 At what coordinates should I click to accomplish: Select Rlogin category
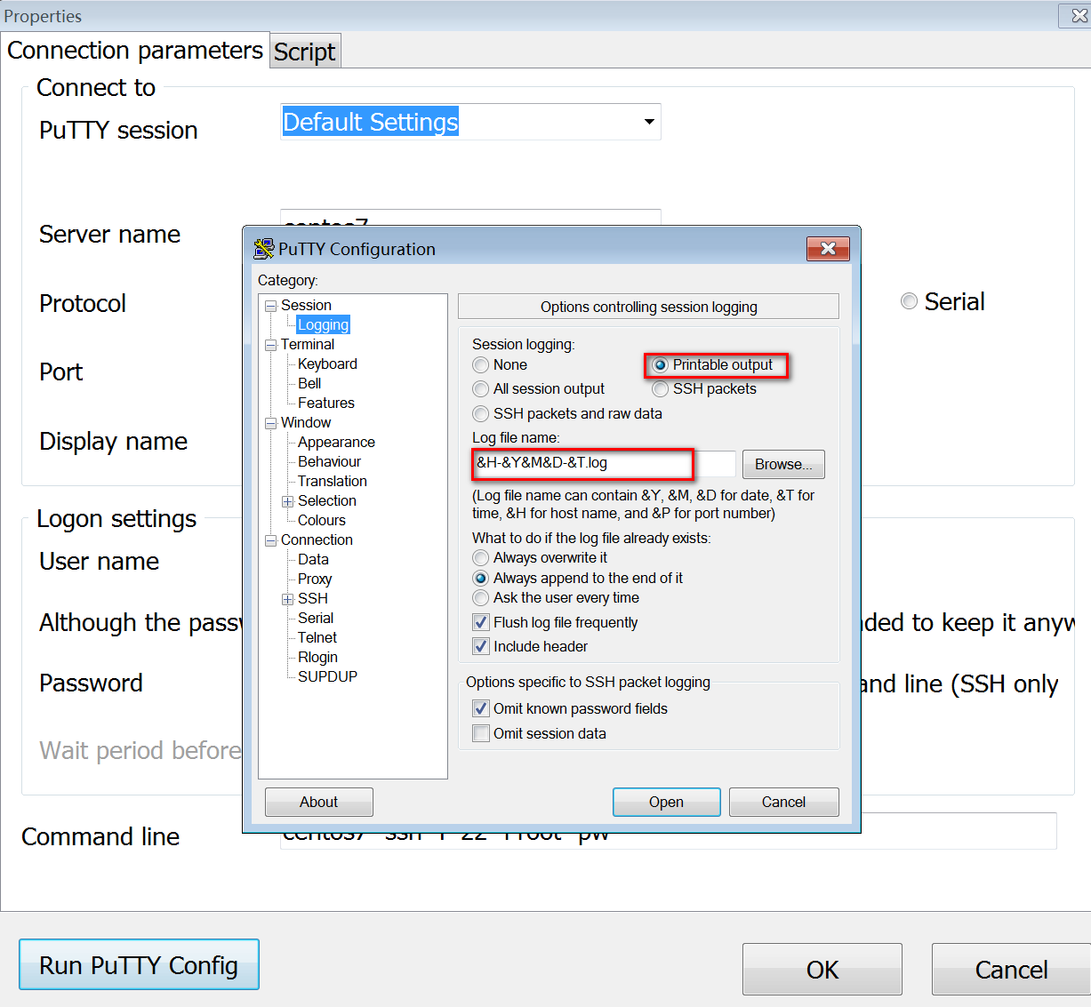[317, 658]
